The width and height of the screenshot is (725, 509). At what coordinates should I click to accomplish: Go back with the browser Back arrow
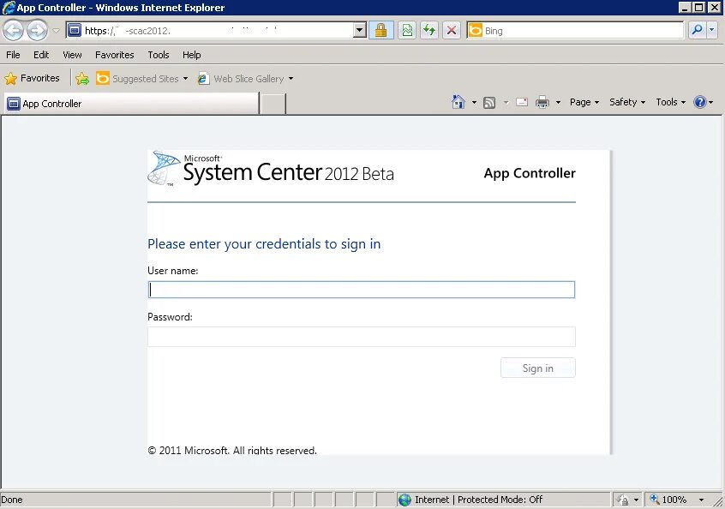(x=14, y=31)
